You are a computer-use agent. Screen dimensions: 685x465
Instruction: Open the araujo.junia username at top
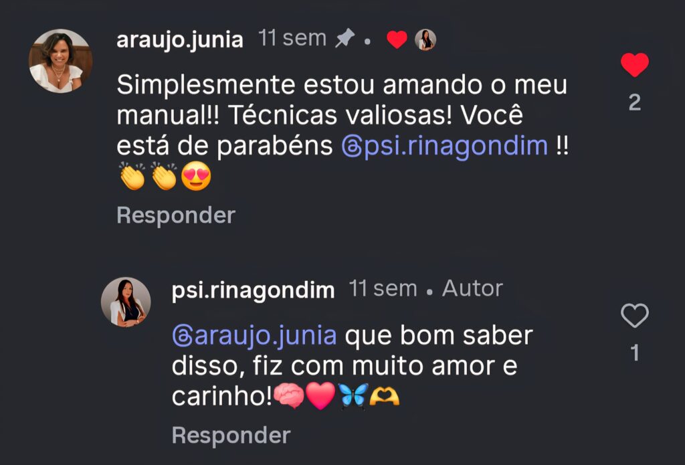[x=179, y=40]
